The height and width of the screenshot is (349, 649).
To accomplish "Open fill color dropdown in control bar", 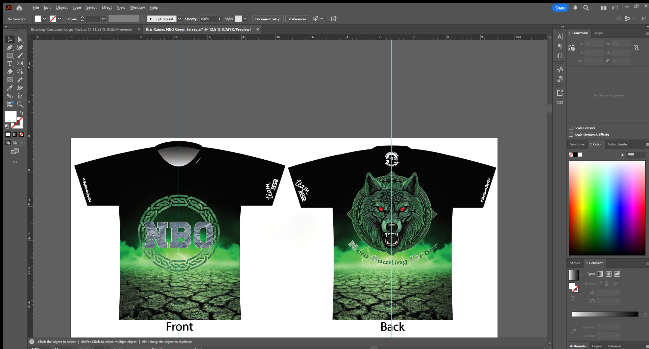I will 44,19.
